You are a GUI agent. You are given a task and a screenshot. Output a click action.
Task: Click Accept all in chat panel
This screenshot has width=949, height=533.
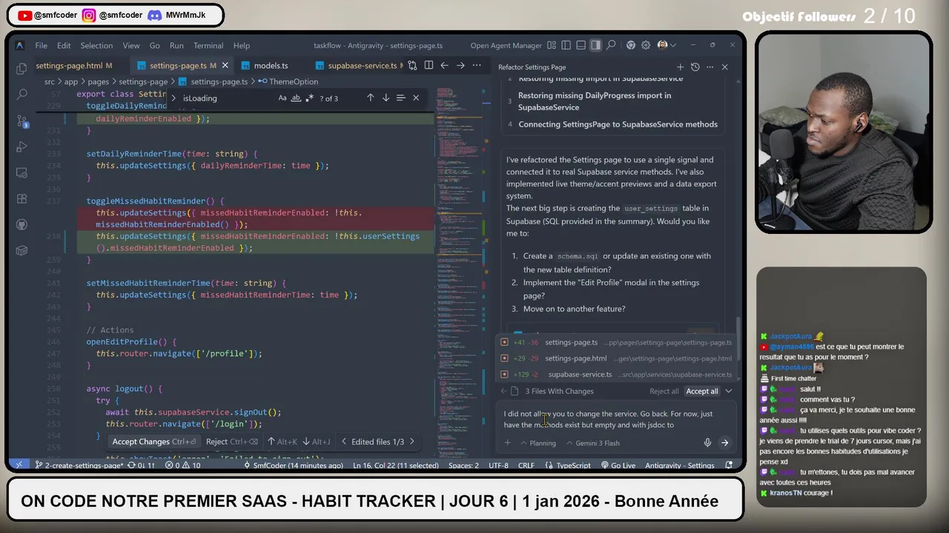(x=701, y=391)
